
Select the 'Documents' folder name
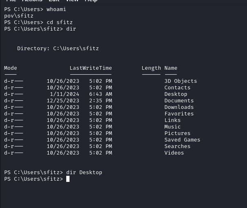coord(179,101)
